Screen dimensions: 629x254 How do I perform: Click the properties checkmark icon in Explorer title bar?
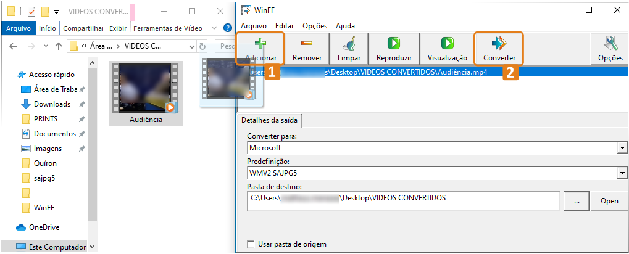pyautogui.click(x=31, y=11)
